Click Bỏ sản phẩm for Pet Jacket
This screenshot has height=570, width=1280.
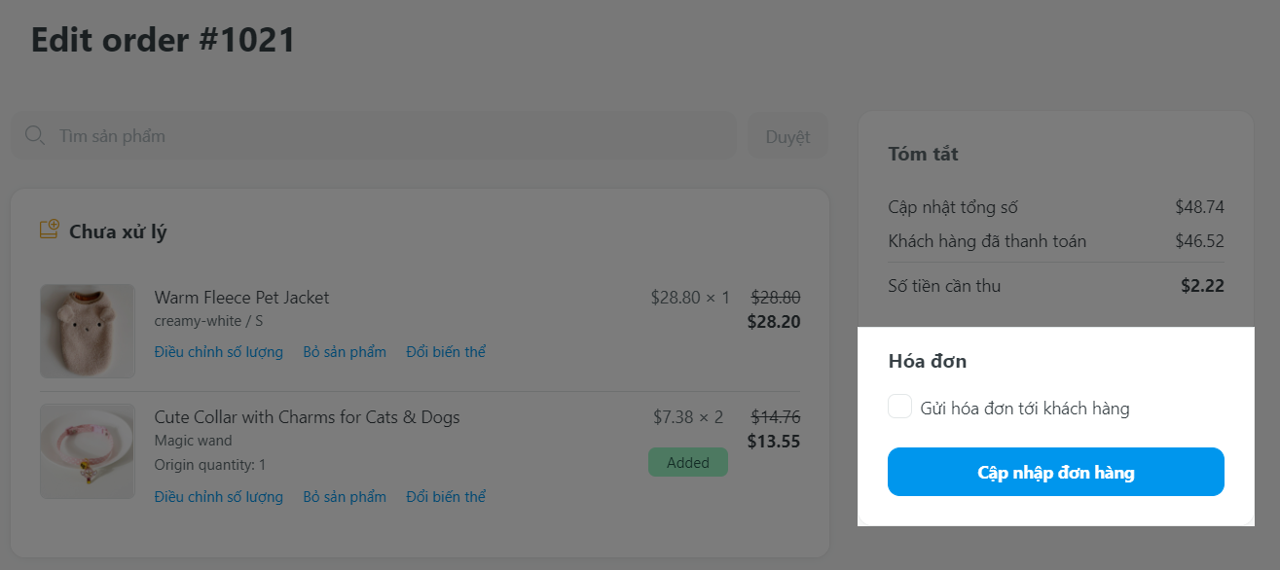pyautogui.click(x=345, y=352)
